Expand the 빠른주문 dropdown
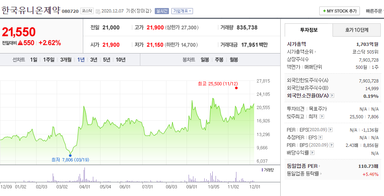 coord(375,11)
